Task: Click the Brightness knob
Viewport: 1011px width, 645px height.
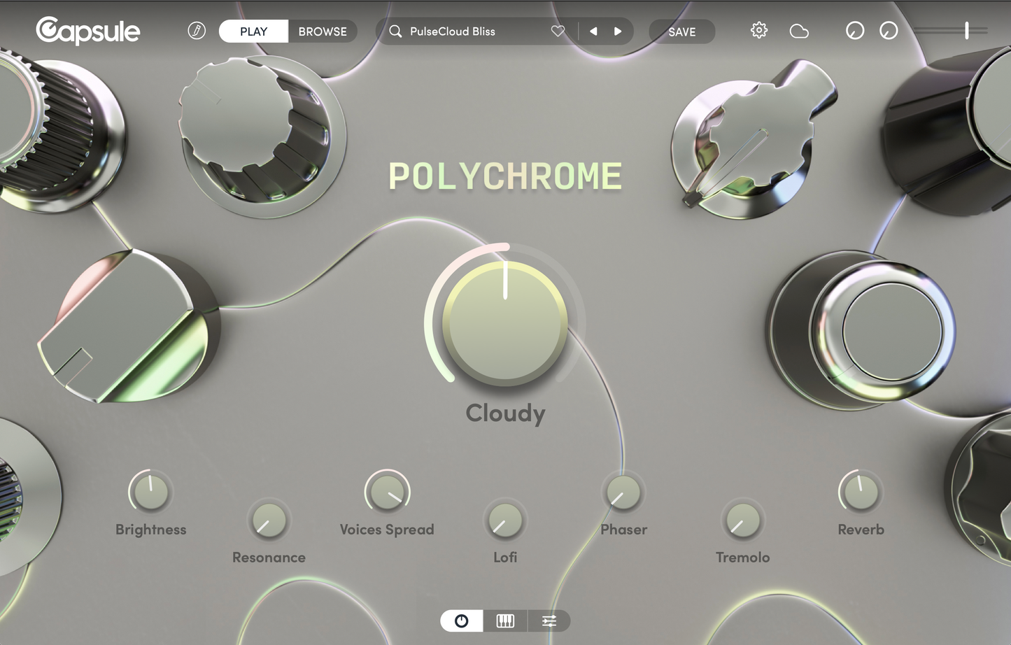Action: click(150, 492)
